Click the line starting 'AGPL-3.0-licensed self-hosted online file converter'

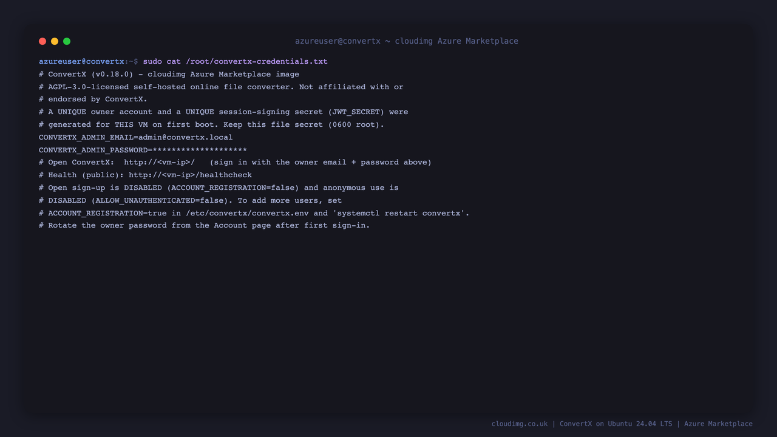pyautogui.click(x=221, y=87)
